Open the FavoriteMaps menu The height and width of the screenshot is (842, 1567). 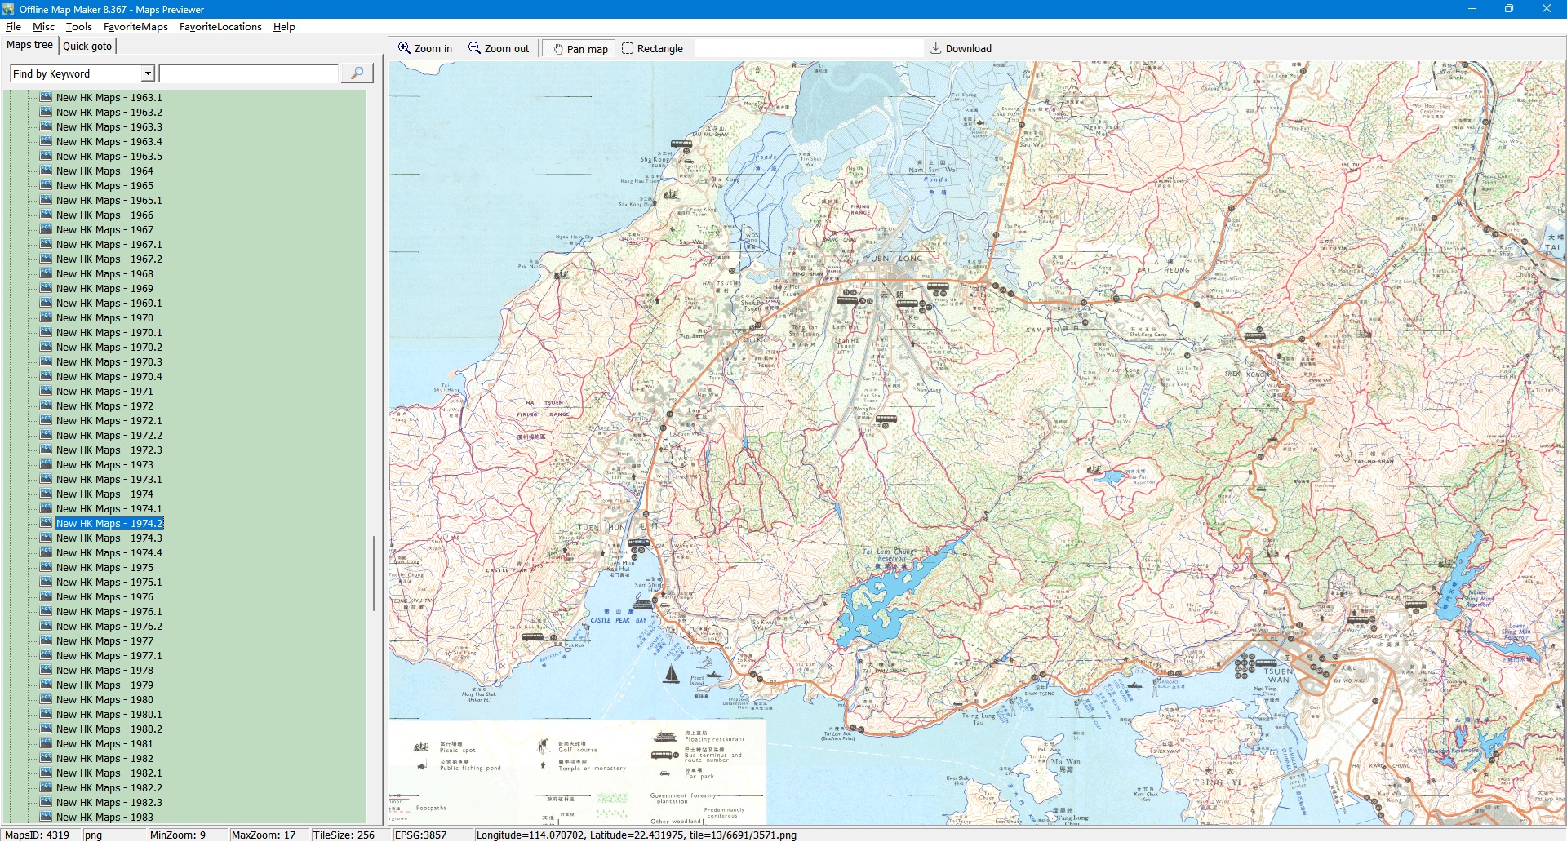tap(135, 26)
